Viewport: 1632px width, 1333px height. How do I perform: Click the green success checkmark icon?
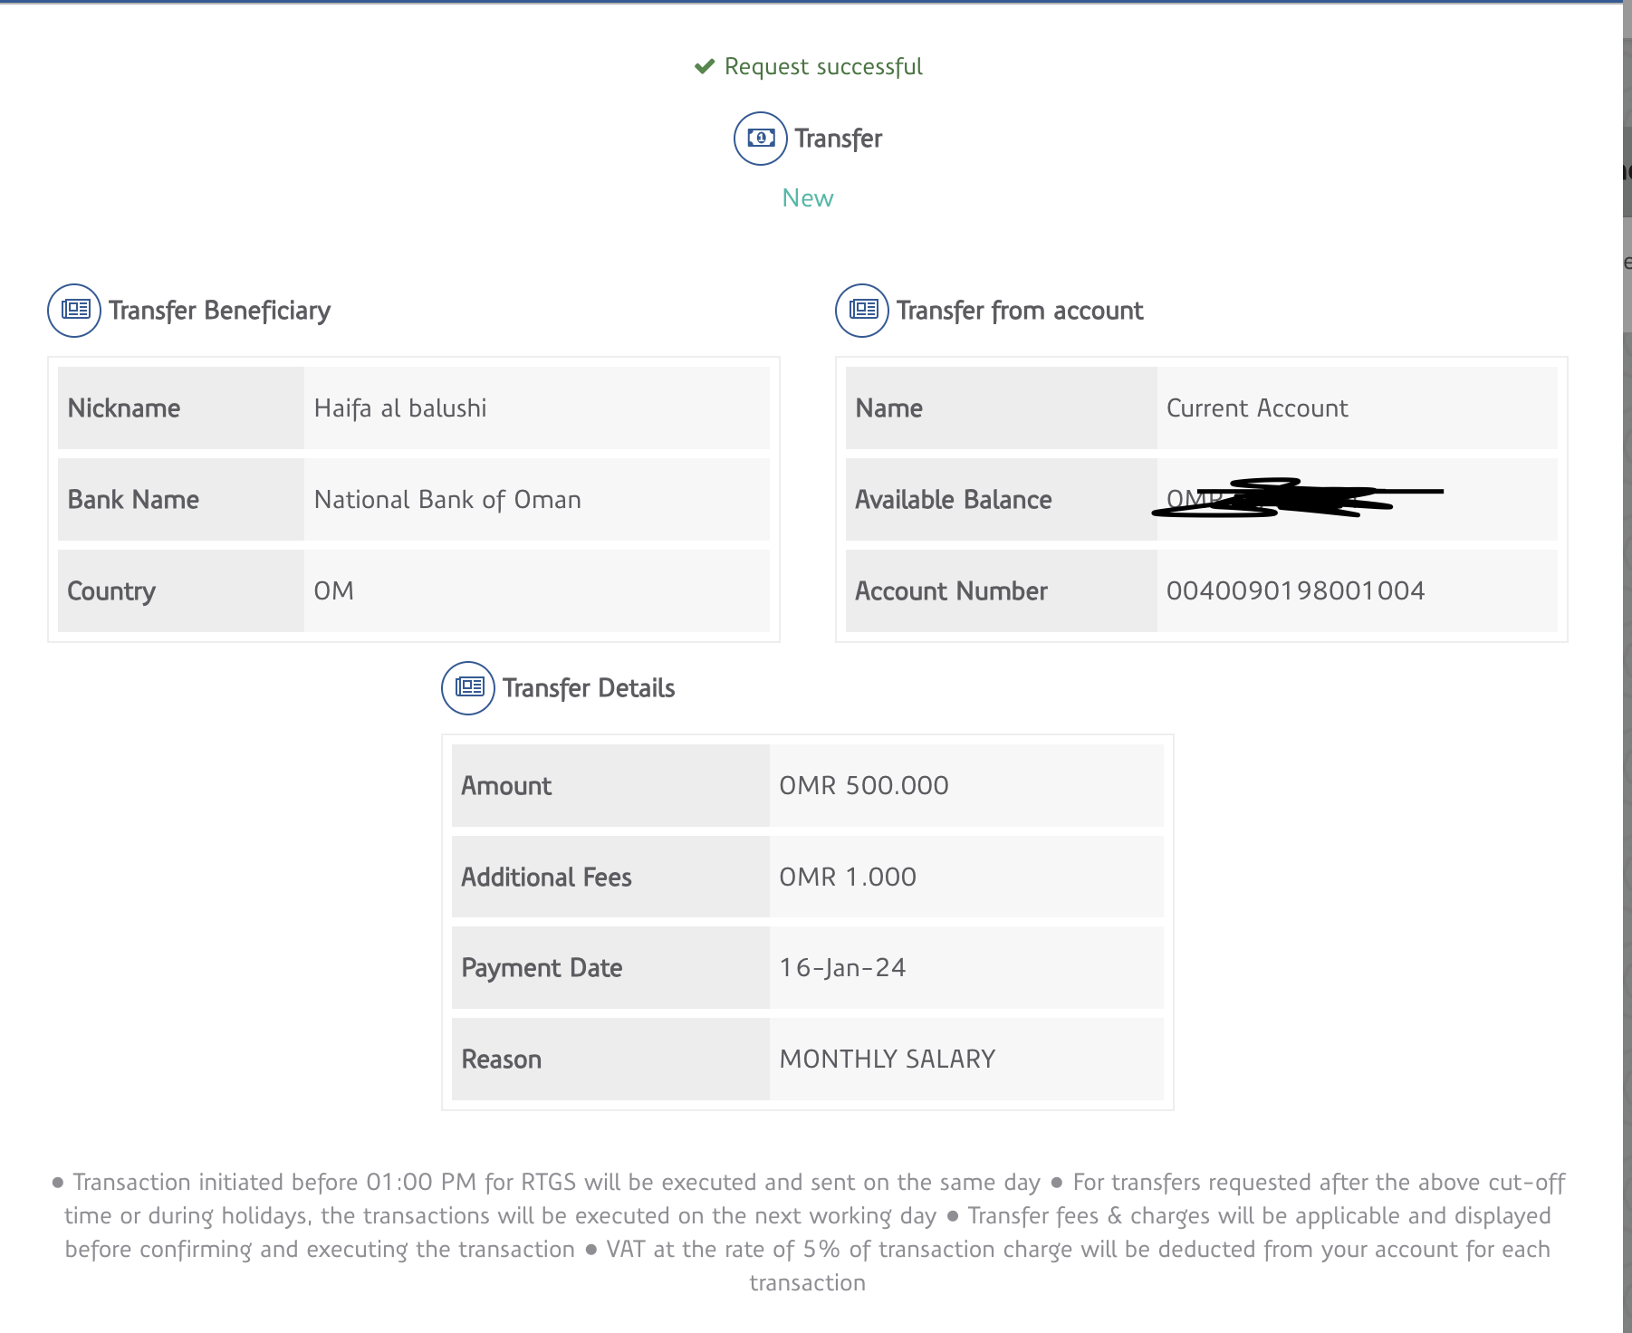704,67
